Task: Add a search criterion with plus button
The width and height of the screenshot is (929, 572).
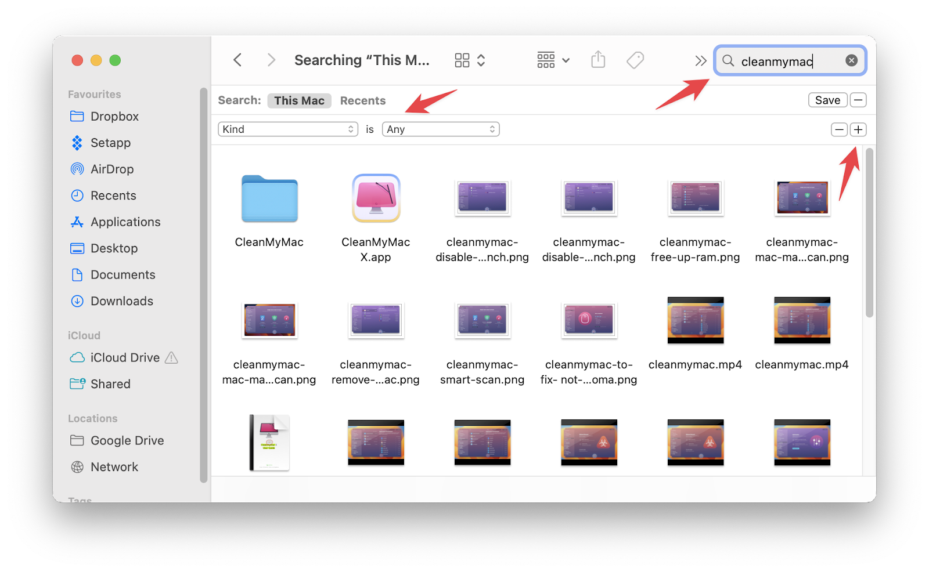Action: coord(858,129)
